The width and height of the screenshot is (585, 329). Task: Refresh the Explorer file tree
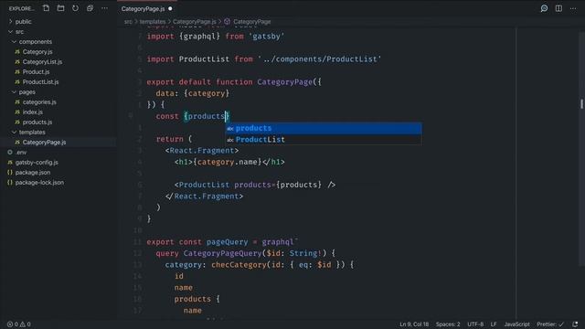[75, 8]
